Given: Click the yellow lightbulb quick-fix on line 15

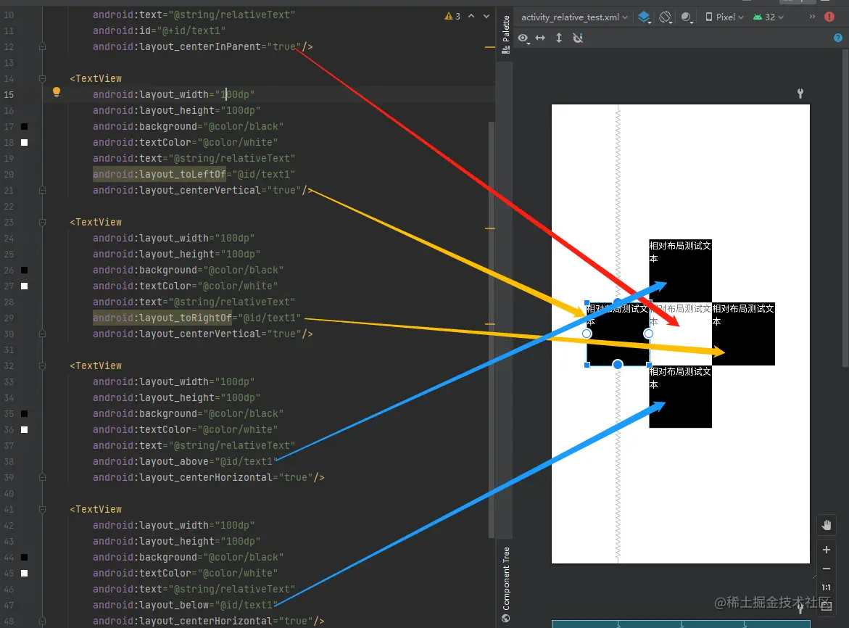Looking at the screenshot, I should 57,92.
